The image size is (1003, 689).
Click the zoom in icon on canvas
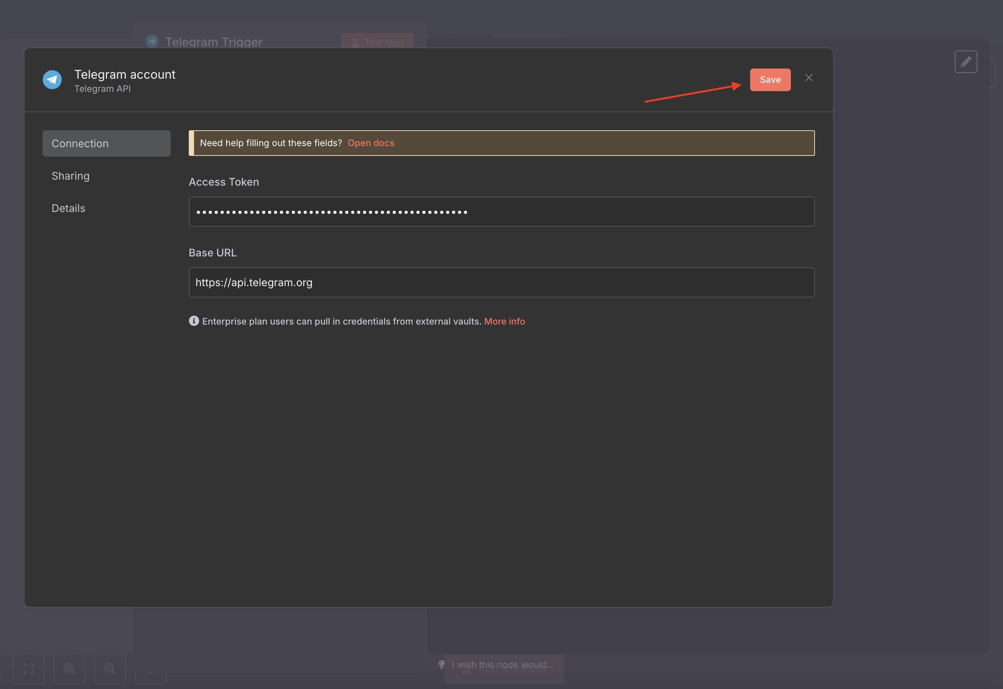pos(69,669)
